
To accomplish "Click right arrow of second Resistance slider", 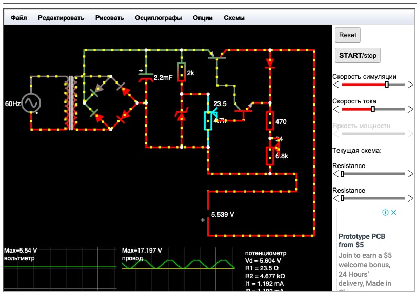I will pyautogui.click(x=410, y=198).
